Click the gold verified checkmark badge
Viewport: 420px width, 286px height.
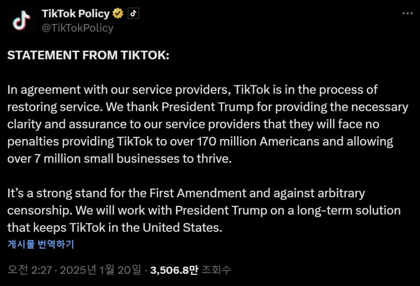pyautogui.click(x=118, y=13)
